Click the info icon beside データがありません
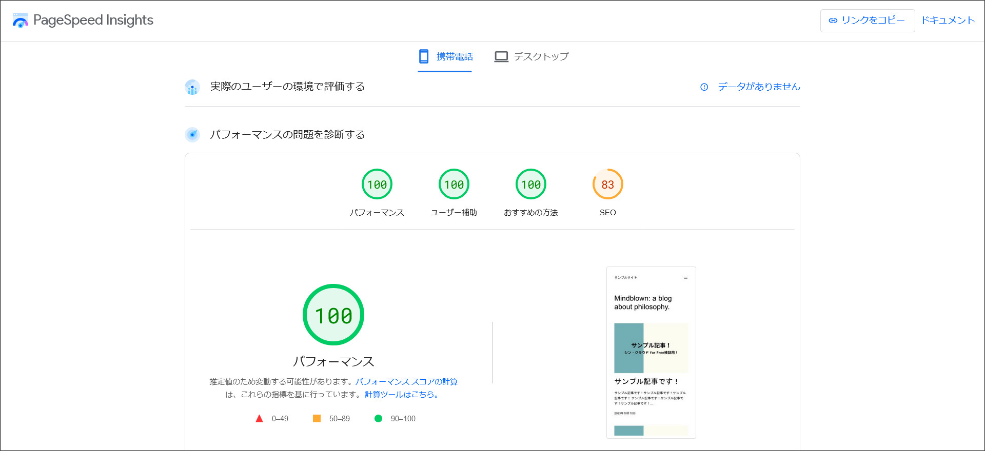 click(704, 87)
